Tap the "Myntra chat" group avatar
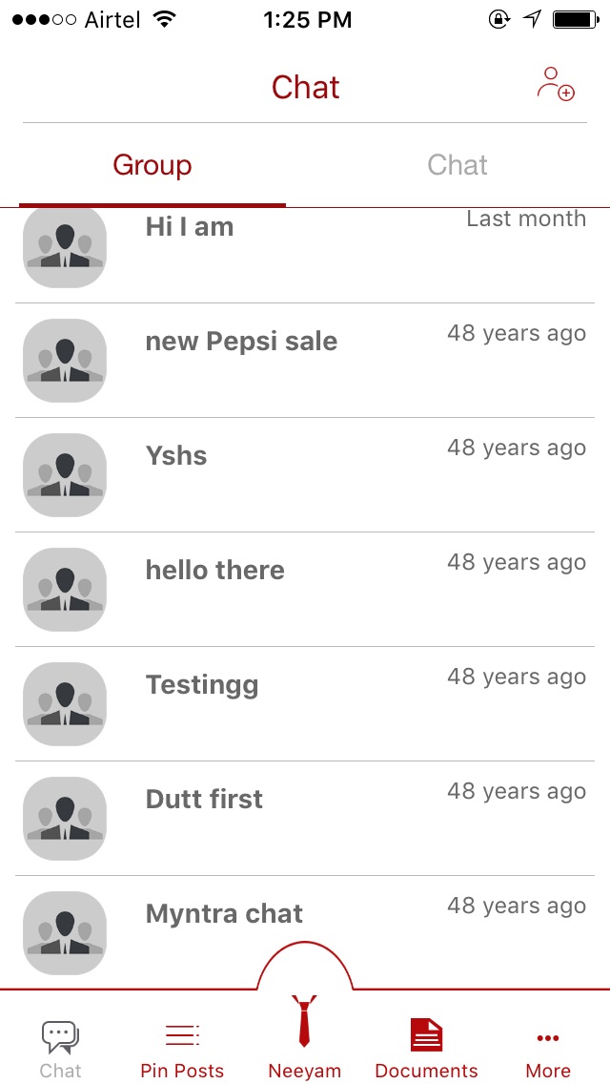The image size is (610, 1084). coord(65,931)
